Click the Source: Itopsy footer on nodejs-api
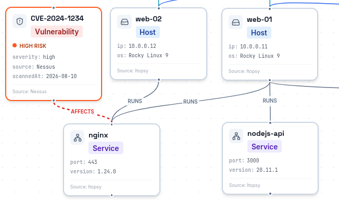The height and width of the screenshot is (202, 339). pos(245,185)
